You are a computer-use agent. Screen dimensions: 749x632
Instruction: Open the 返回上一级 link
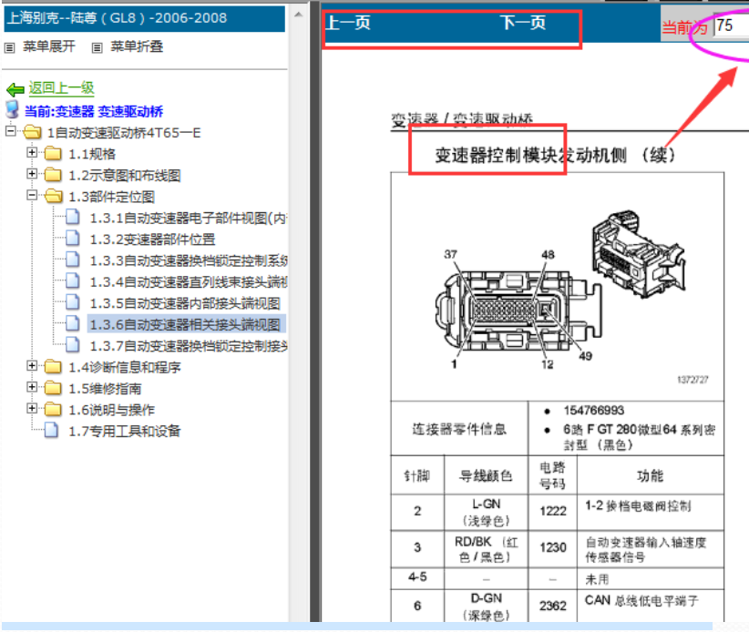(61, 87)
